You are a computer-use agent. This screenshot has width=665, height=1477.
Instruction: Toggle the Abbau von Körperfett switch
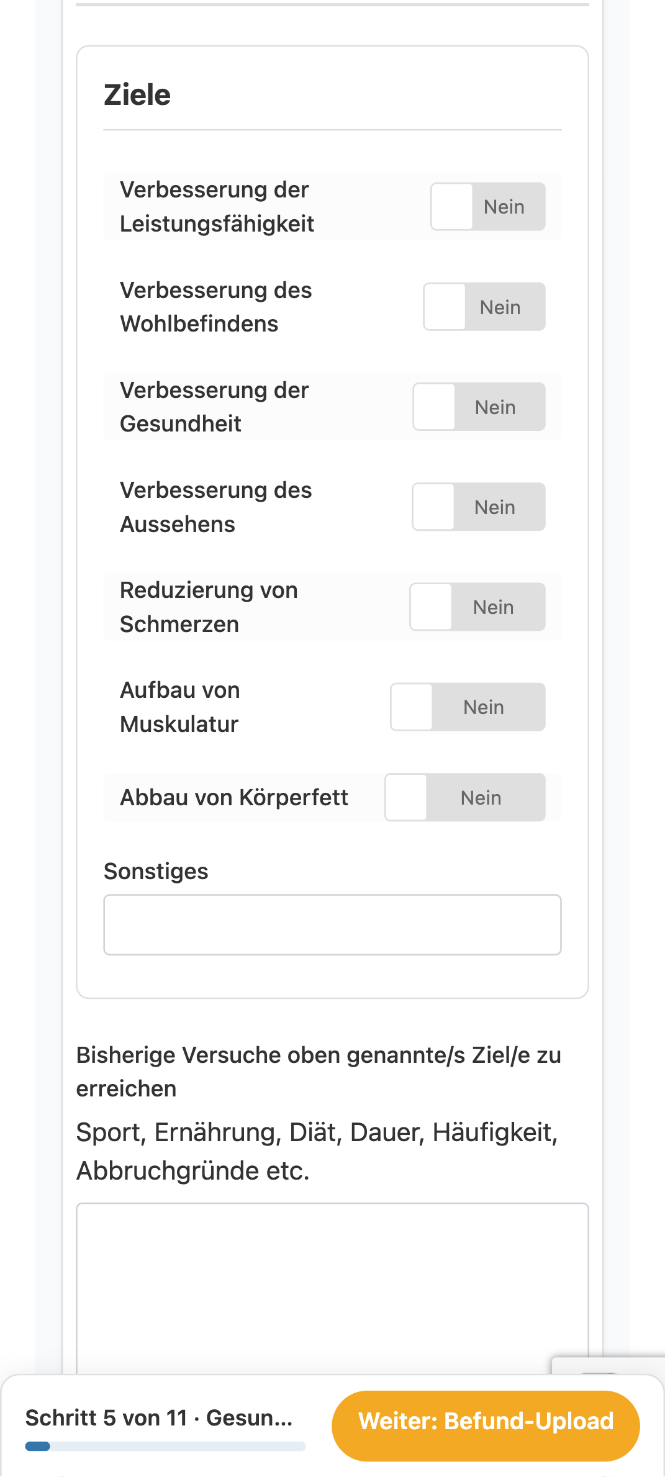[x=465, y=797]
